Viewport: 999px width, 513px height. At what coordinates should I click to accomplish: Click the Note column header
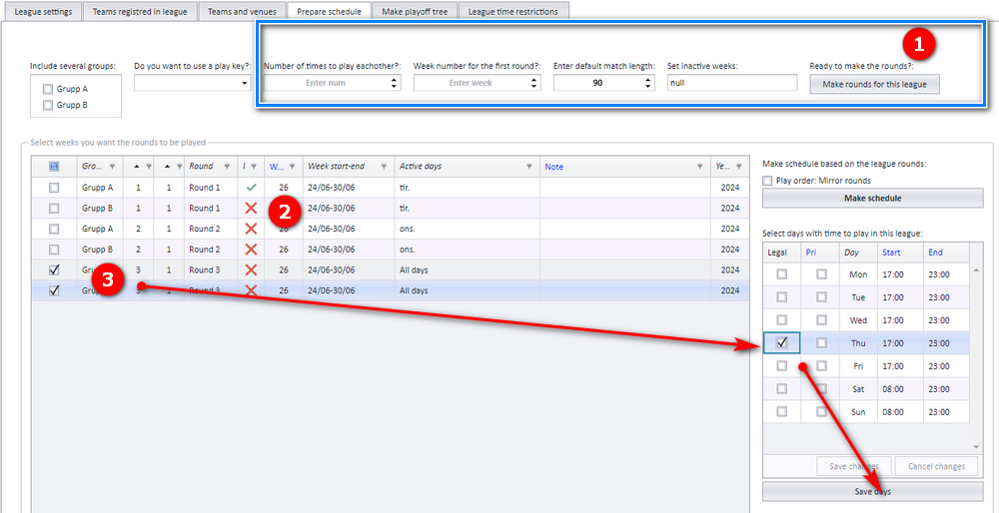(553, 167)
